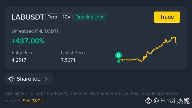Select the 10X leverage tag
Screen dimensions: 192x108
[x=66, y=17]
